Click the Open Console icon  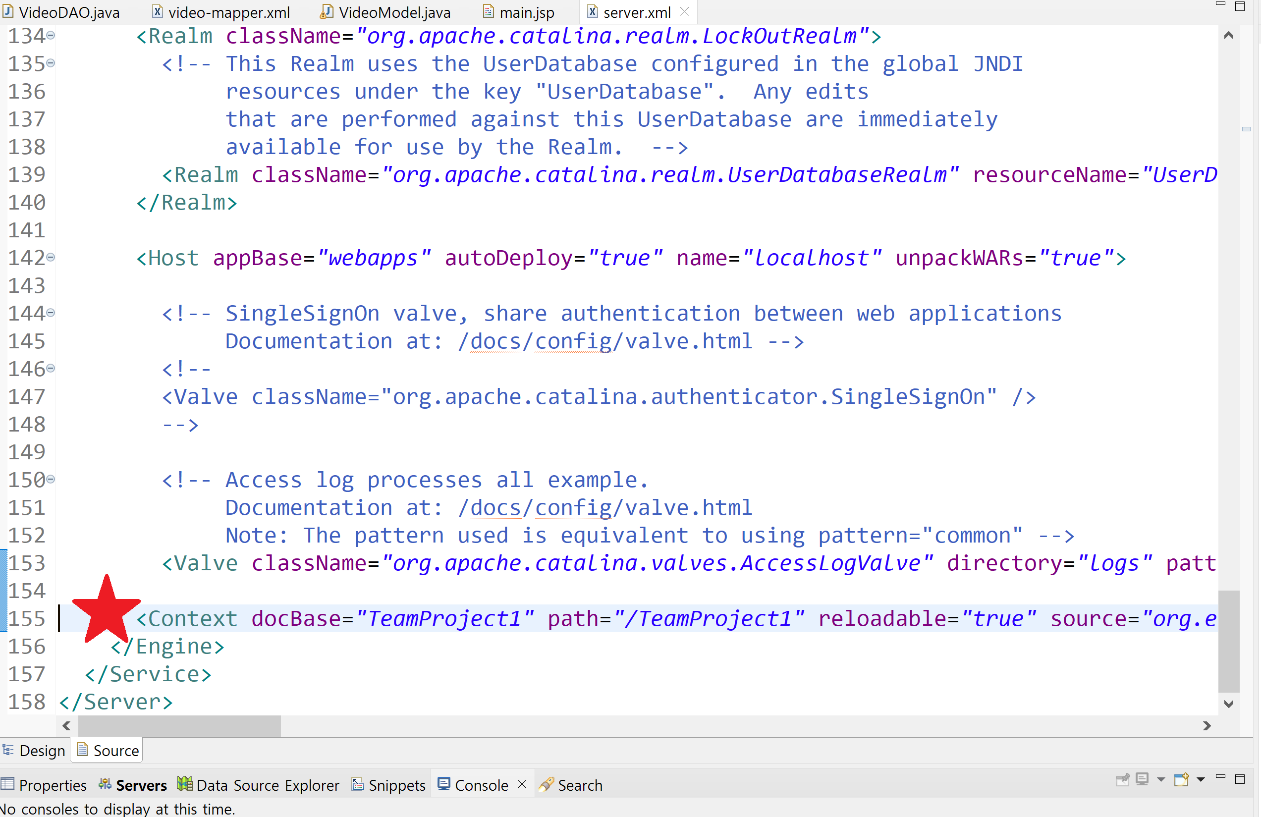click(1181, 779)
